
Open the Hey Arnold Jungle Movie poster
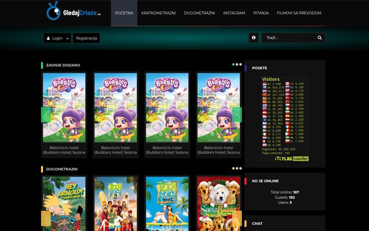[64, 204]
